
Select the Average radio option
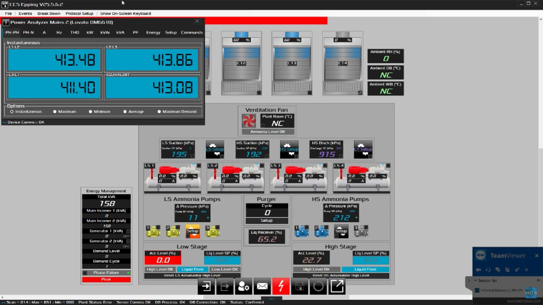tap(125, 112)
